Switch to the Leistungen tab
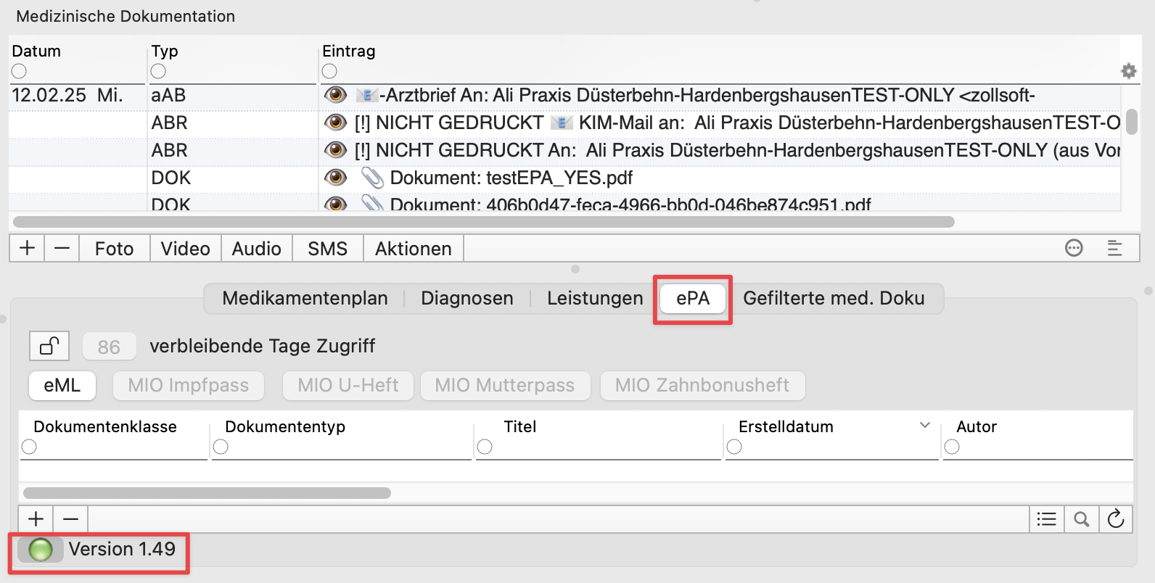1155x583 pixels. [x=595, y=298]
